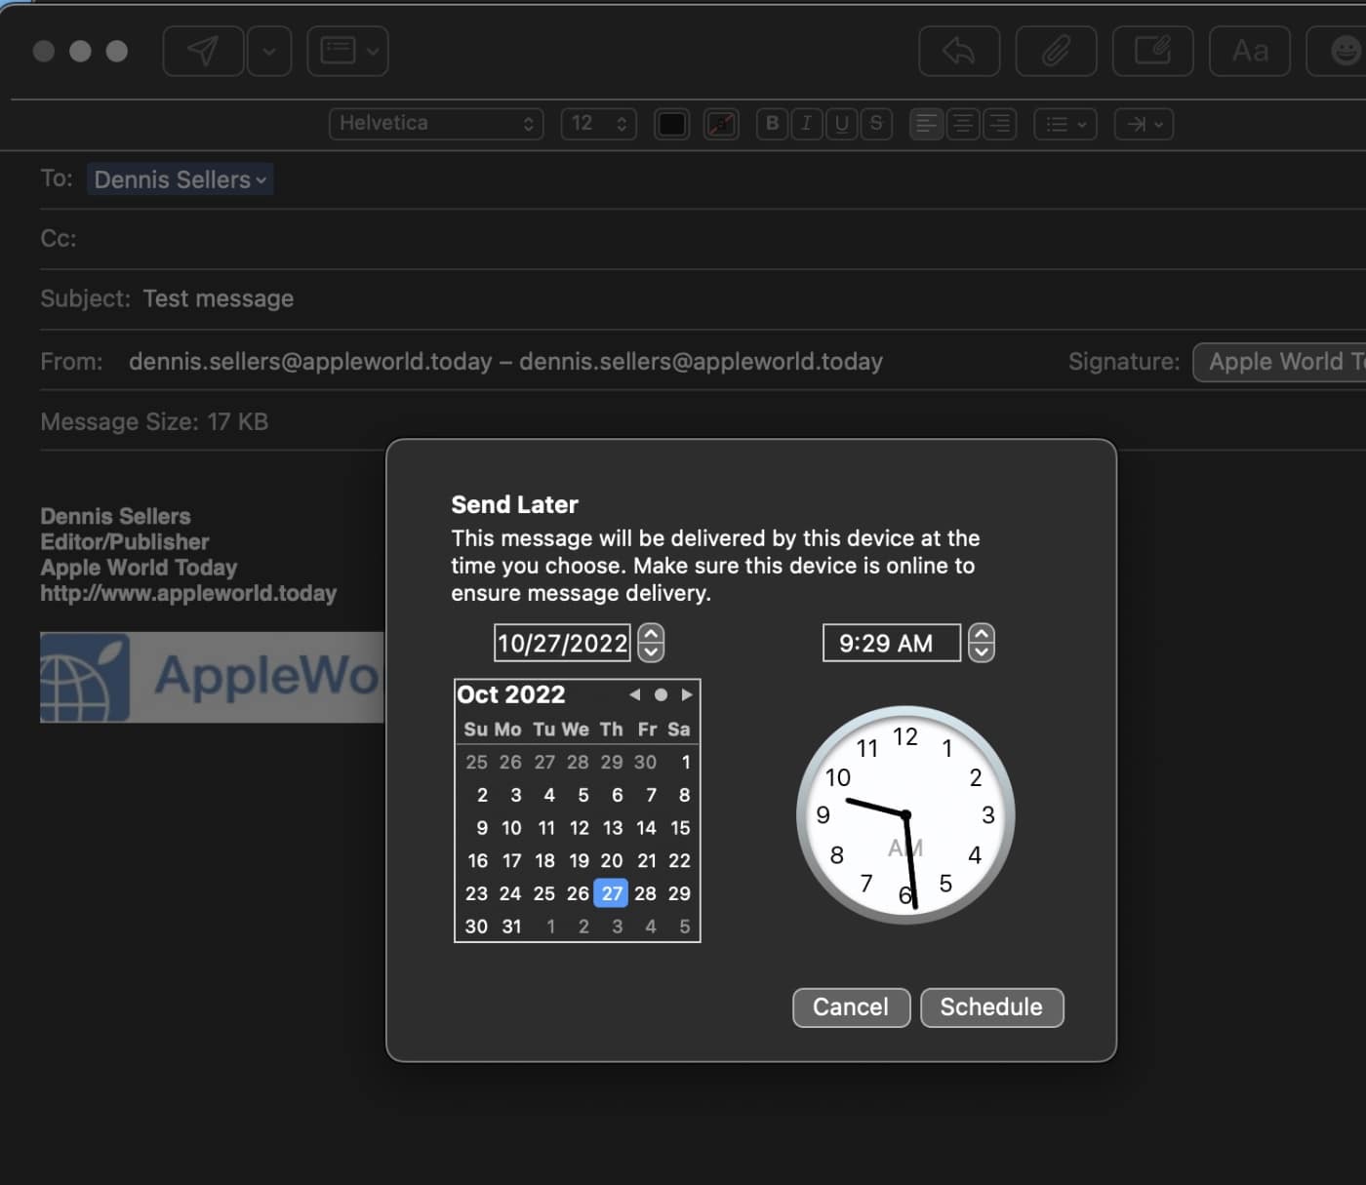Click the Send message paper plane icon
The image size is (1366, 1185).
point(203,51)
